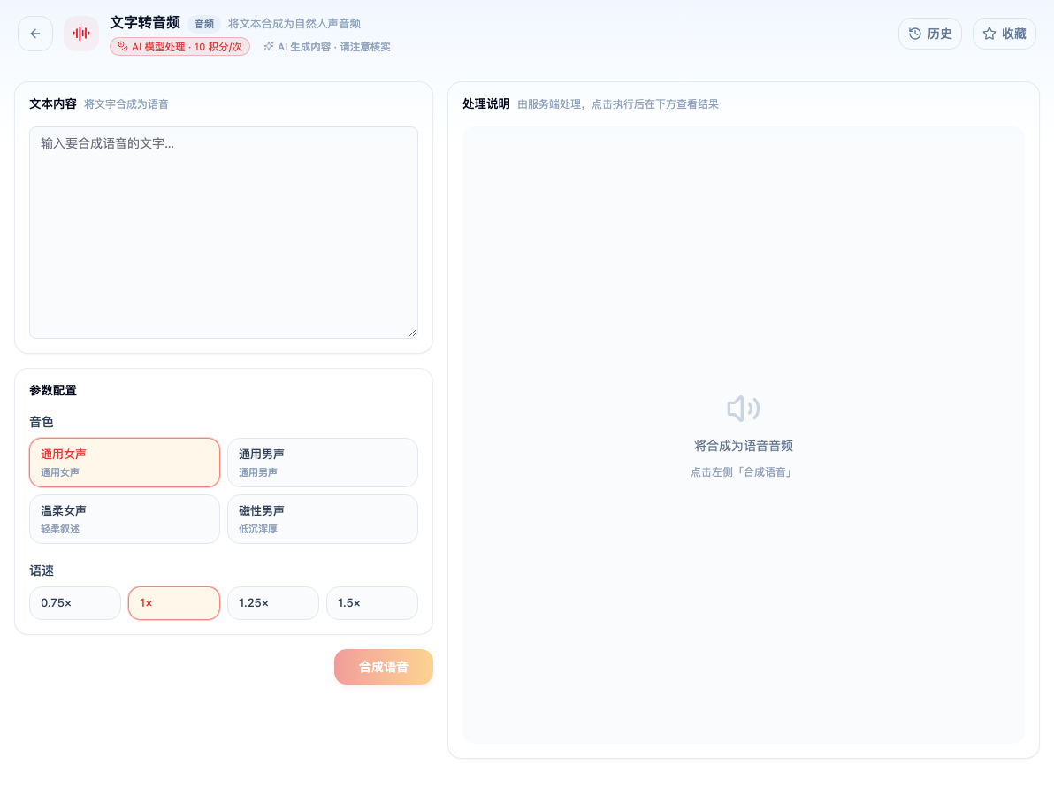Click the sparkle AI-generated content icon
Screen dimensions: 1054x796
point(269,46)
